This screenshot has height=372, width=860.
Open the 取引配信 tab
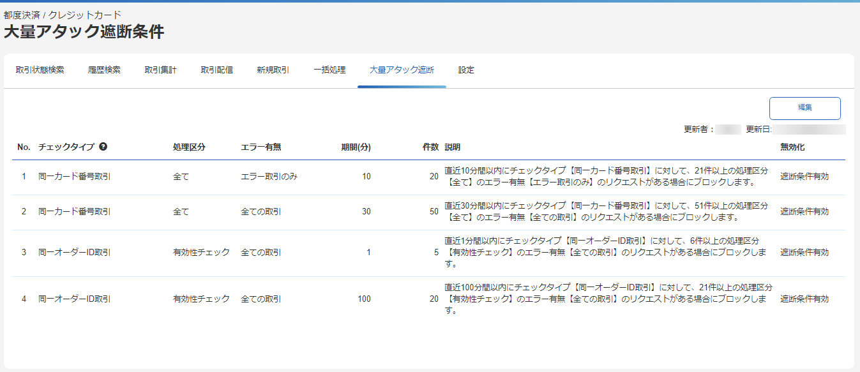(217, 70)
